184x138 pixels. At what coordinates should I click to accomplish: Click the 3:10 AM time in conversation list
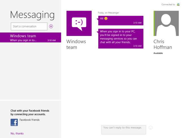pyautogui.click(x=52, y=40)
